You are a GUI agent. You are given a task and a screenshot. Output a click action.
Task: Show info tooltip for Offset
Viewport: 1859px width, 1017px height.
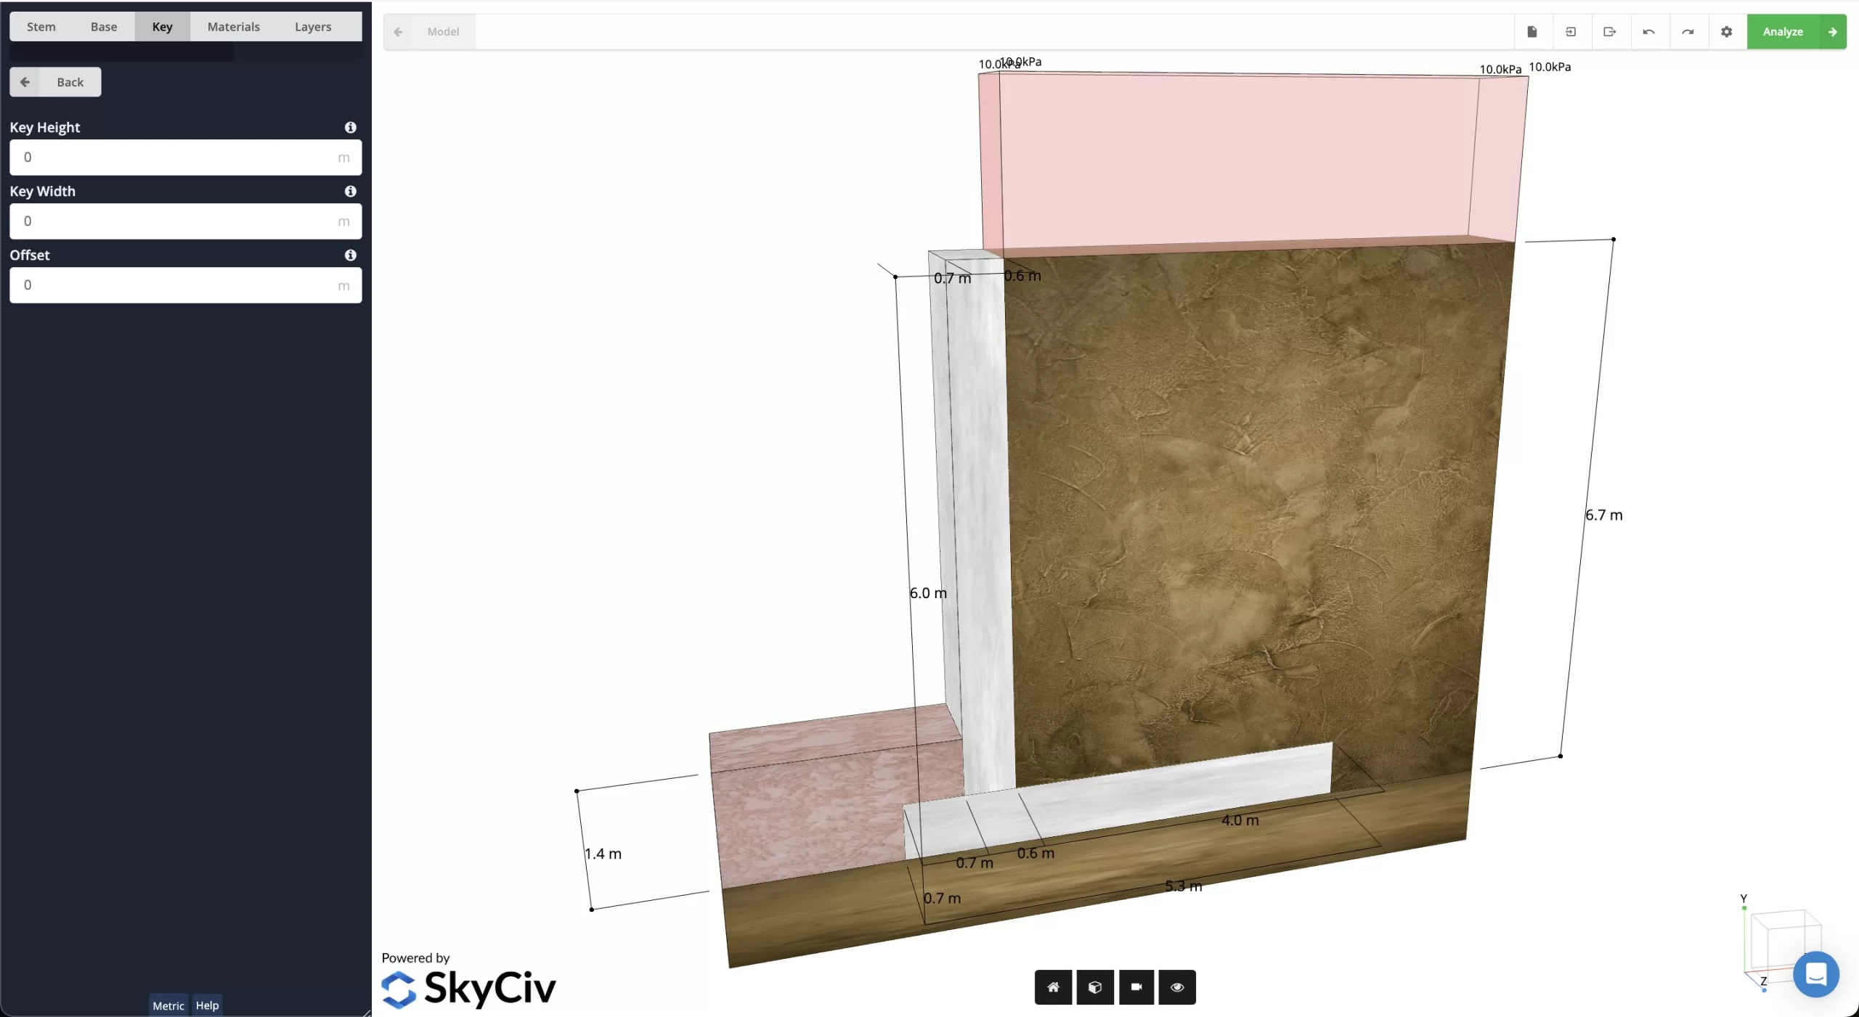point(351,256)
